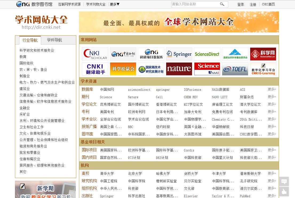Click the 科学松鼠会 logo

pyautogui.click(x=123, y=69)
